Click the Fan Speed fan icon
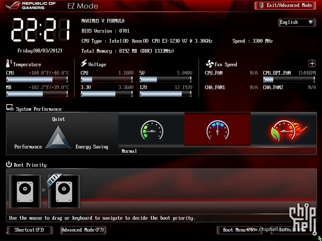Viewport: 322px width, 241px height. point(209,64)
